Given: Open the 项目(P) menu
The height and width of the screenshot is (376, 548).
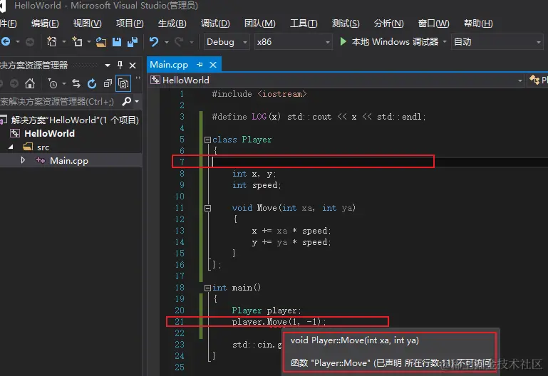Looking at the screenshot, I should coord(130,23).
